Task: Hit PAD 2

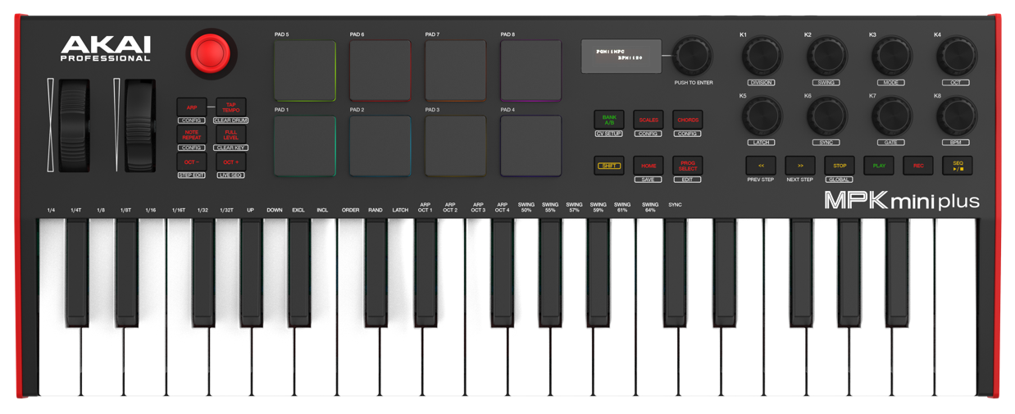Action: tap(380, 146)
